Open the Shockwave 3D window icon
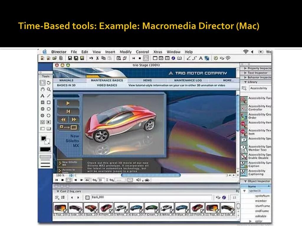 click(x=207, y=58)
